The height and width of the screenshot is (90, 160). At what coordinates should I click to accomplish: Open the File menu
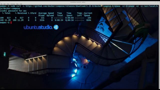(1, 4)
